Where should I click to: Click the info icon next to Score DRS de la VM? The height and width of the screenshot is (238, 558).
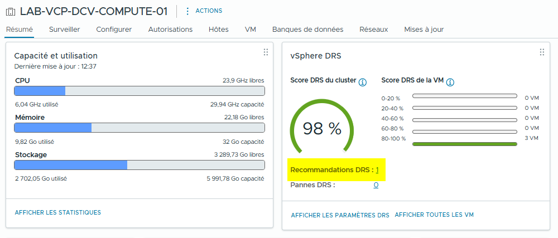point(450,82)
